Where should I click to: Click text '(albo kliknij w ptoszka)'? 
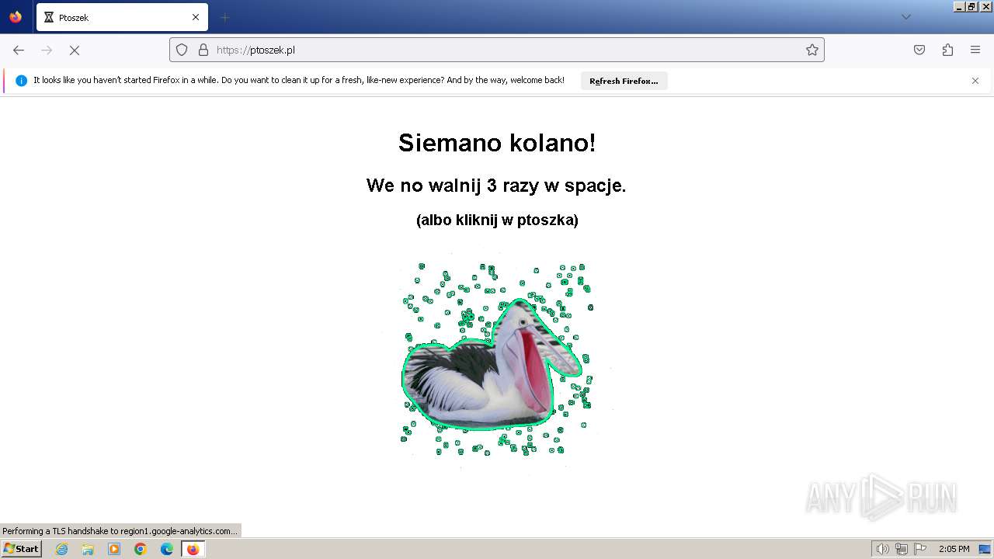click(497, 220)
